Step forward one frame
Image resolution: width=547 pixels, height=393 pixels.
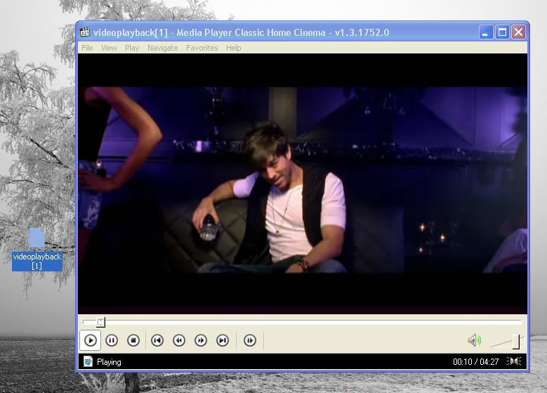250,340
